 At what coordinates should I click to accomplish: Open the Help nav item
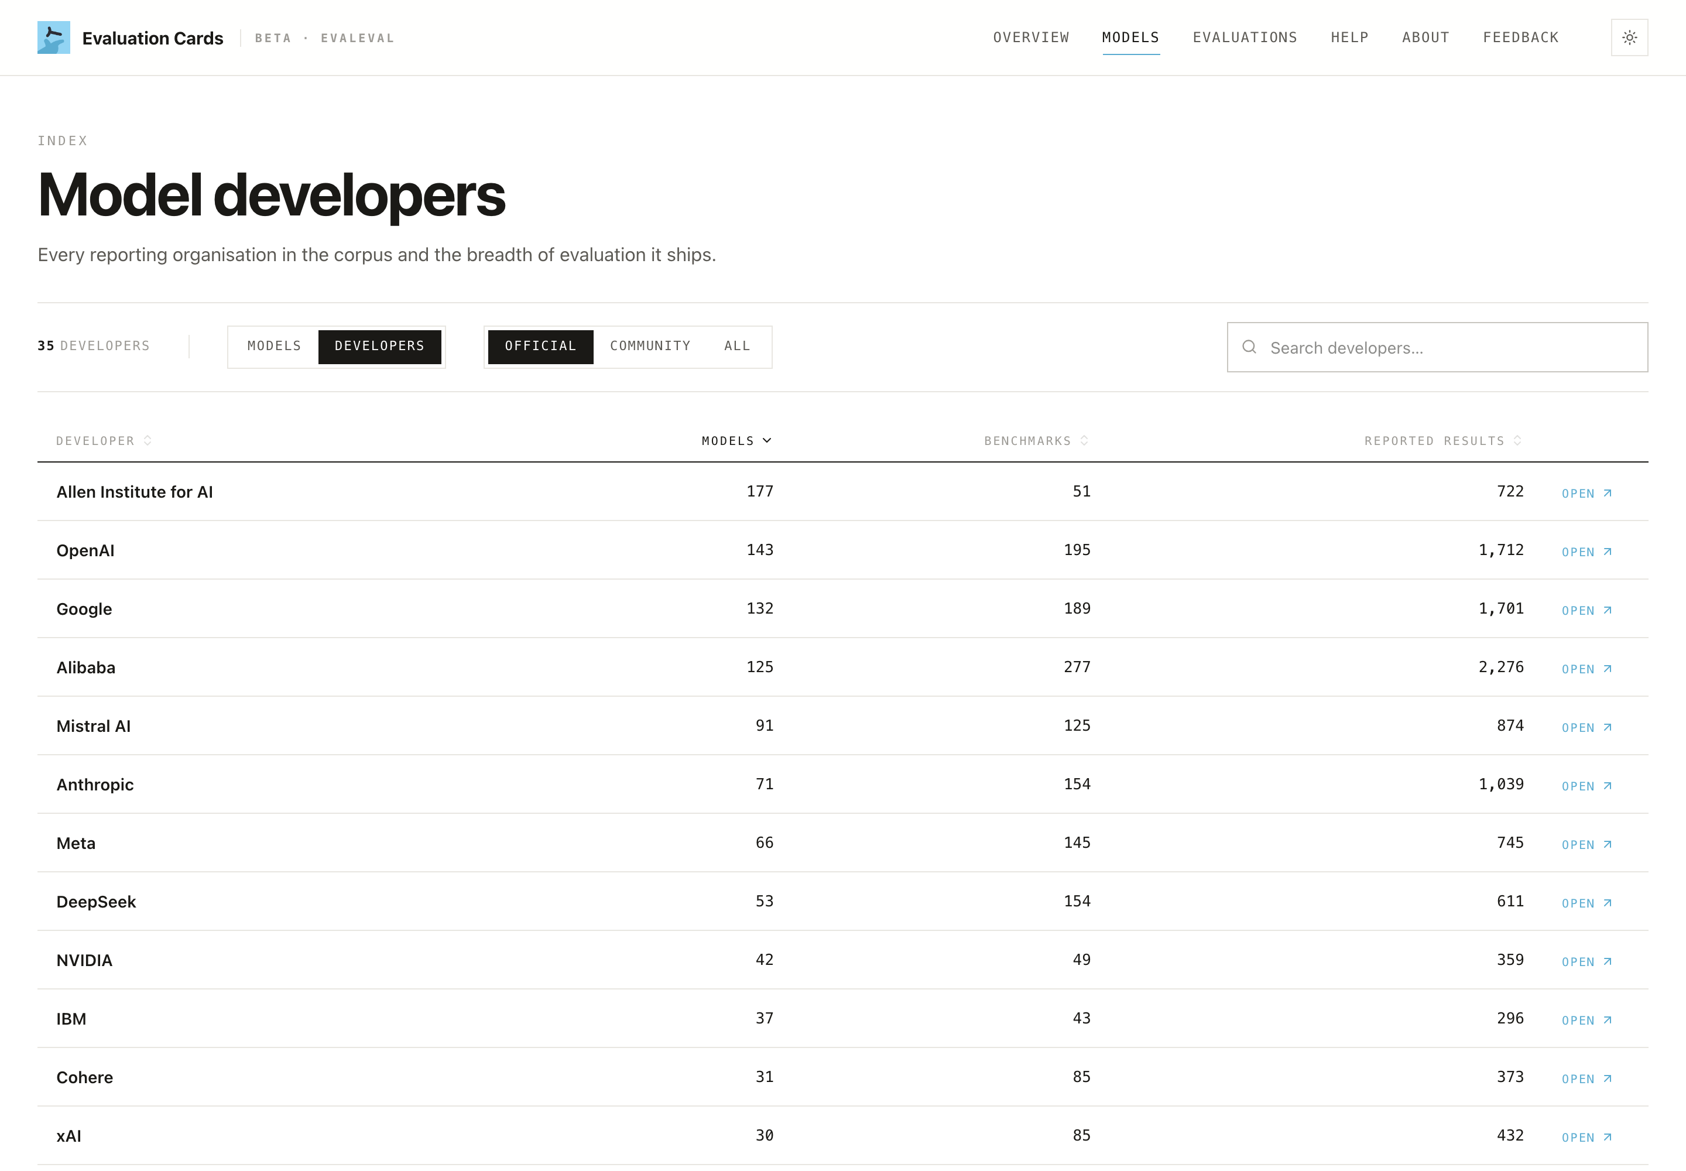click(1349, 37)
